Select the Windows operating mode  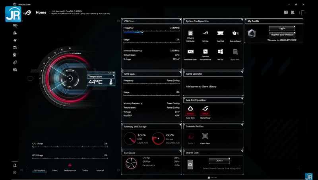pyautogui.click(x=39, y=170)
